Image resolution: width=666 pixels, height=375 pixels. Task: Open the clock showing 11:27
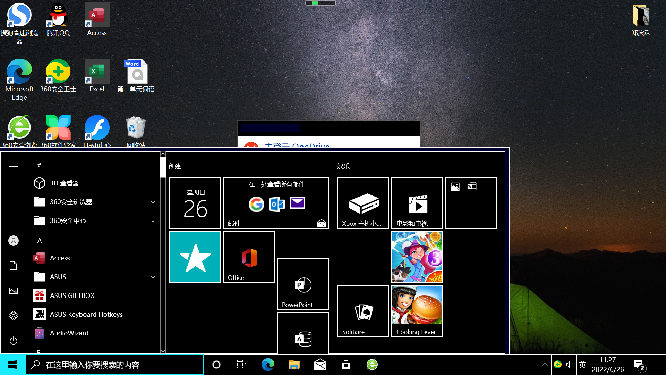coord(608,365)
